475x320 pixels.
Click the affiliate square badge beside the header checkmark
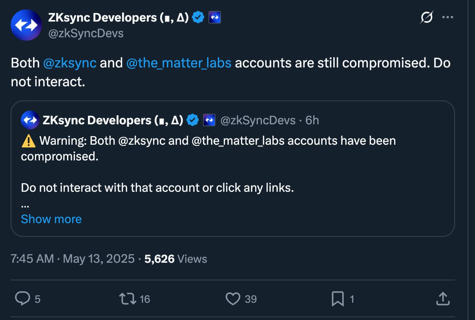coord(214,18)
